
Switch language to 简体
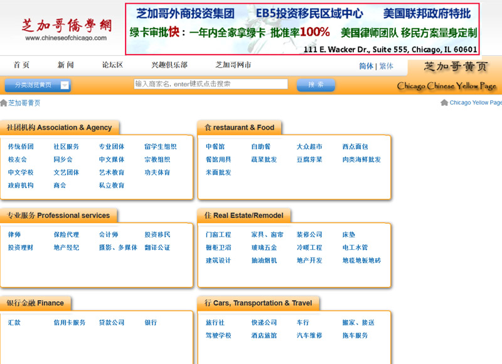point(366,66)
